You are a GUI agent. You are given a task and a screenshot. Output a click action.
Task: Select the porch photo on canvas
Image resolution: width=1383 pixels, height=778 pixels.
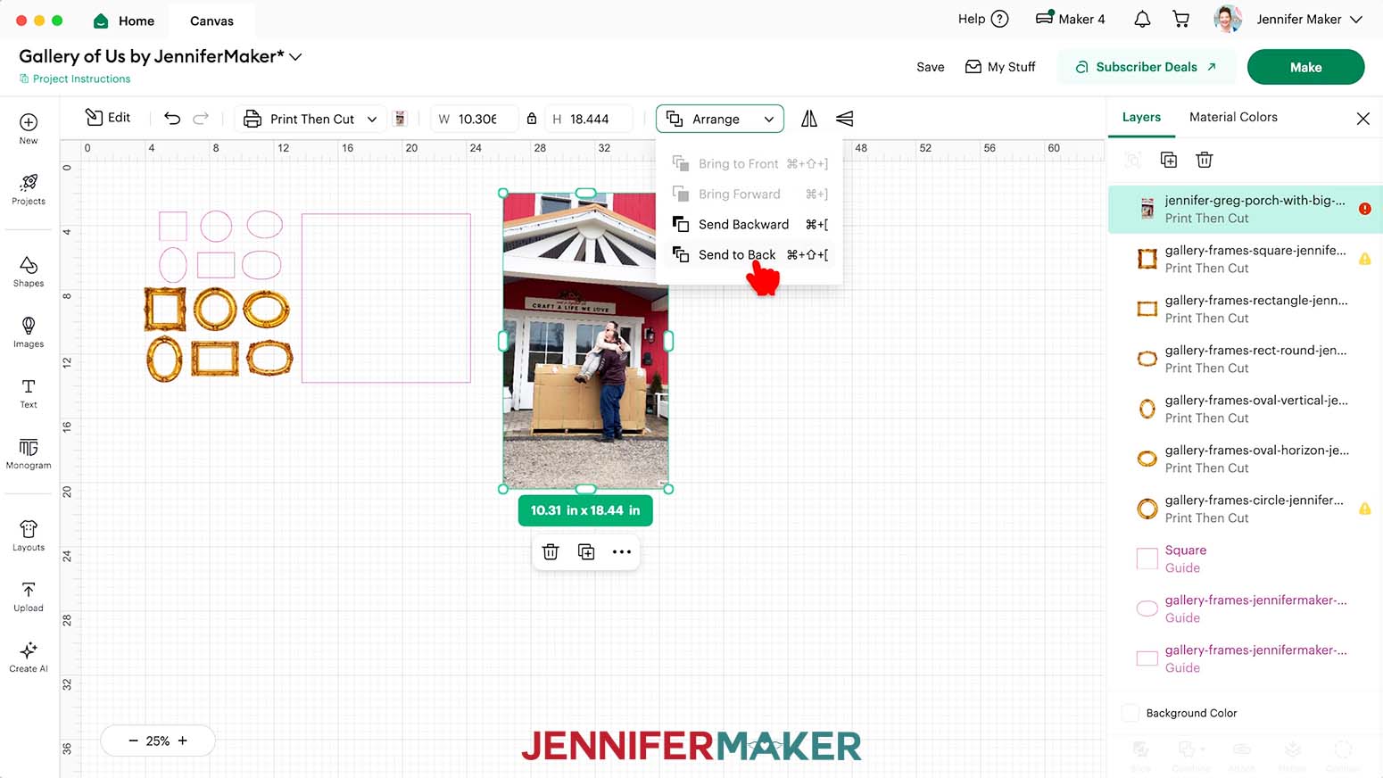pyautogui.click(x=585, y=341)
